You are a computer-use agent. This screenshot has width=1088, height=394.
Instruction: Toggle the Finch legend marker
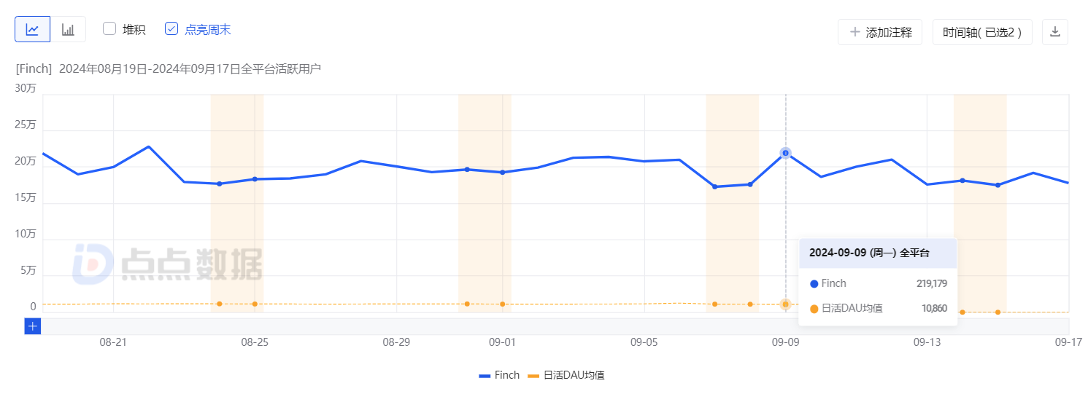485,376
